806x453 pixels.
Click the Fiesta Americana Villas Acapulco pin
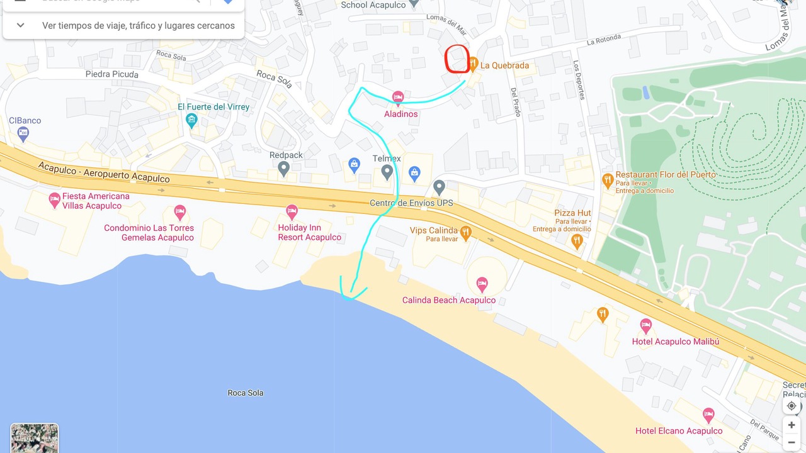(x=55, y=200)
